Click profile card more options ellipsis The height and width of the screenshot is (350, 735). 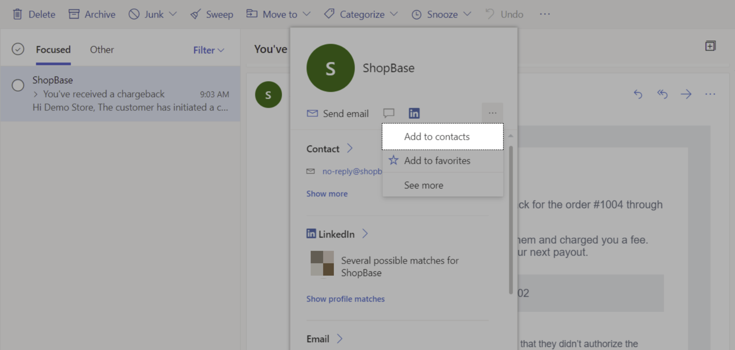tap(492, 113)
